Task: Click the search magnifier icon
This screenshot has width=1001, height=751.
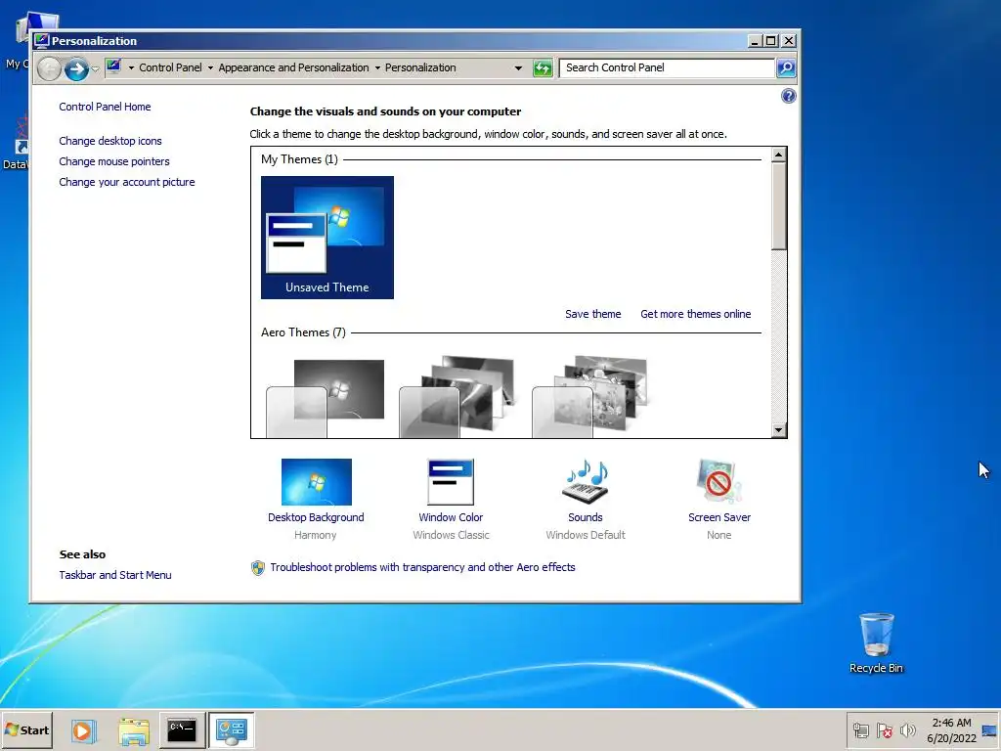Action: coord(786,67)
